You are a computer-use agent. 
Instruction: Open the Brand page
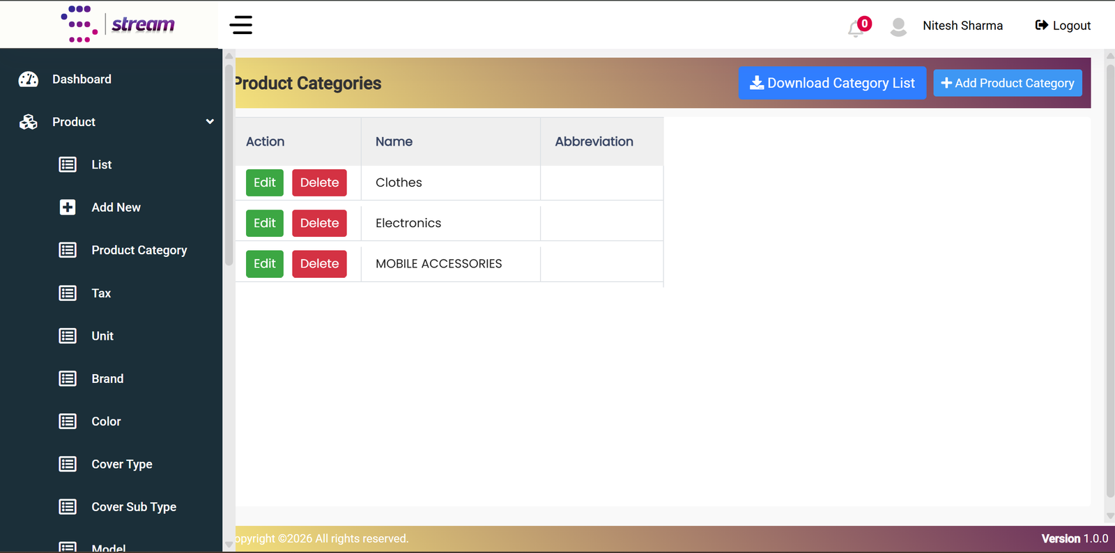pos(107,379)
